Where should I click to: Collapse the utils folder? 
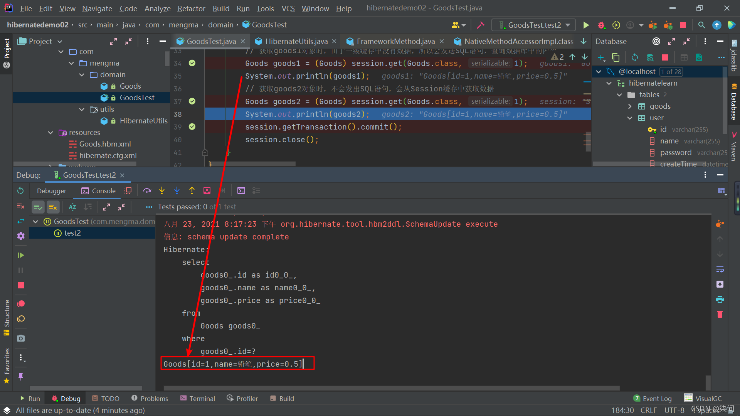(x=82, y=109)
